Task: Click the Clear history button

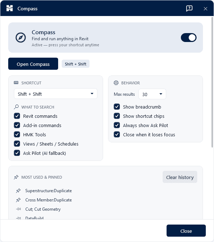Action: (180, 177)
